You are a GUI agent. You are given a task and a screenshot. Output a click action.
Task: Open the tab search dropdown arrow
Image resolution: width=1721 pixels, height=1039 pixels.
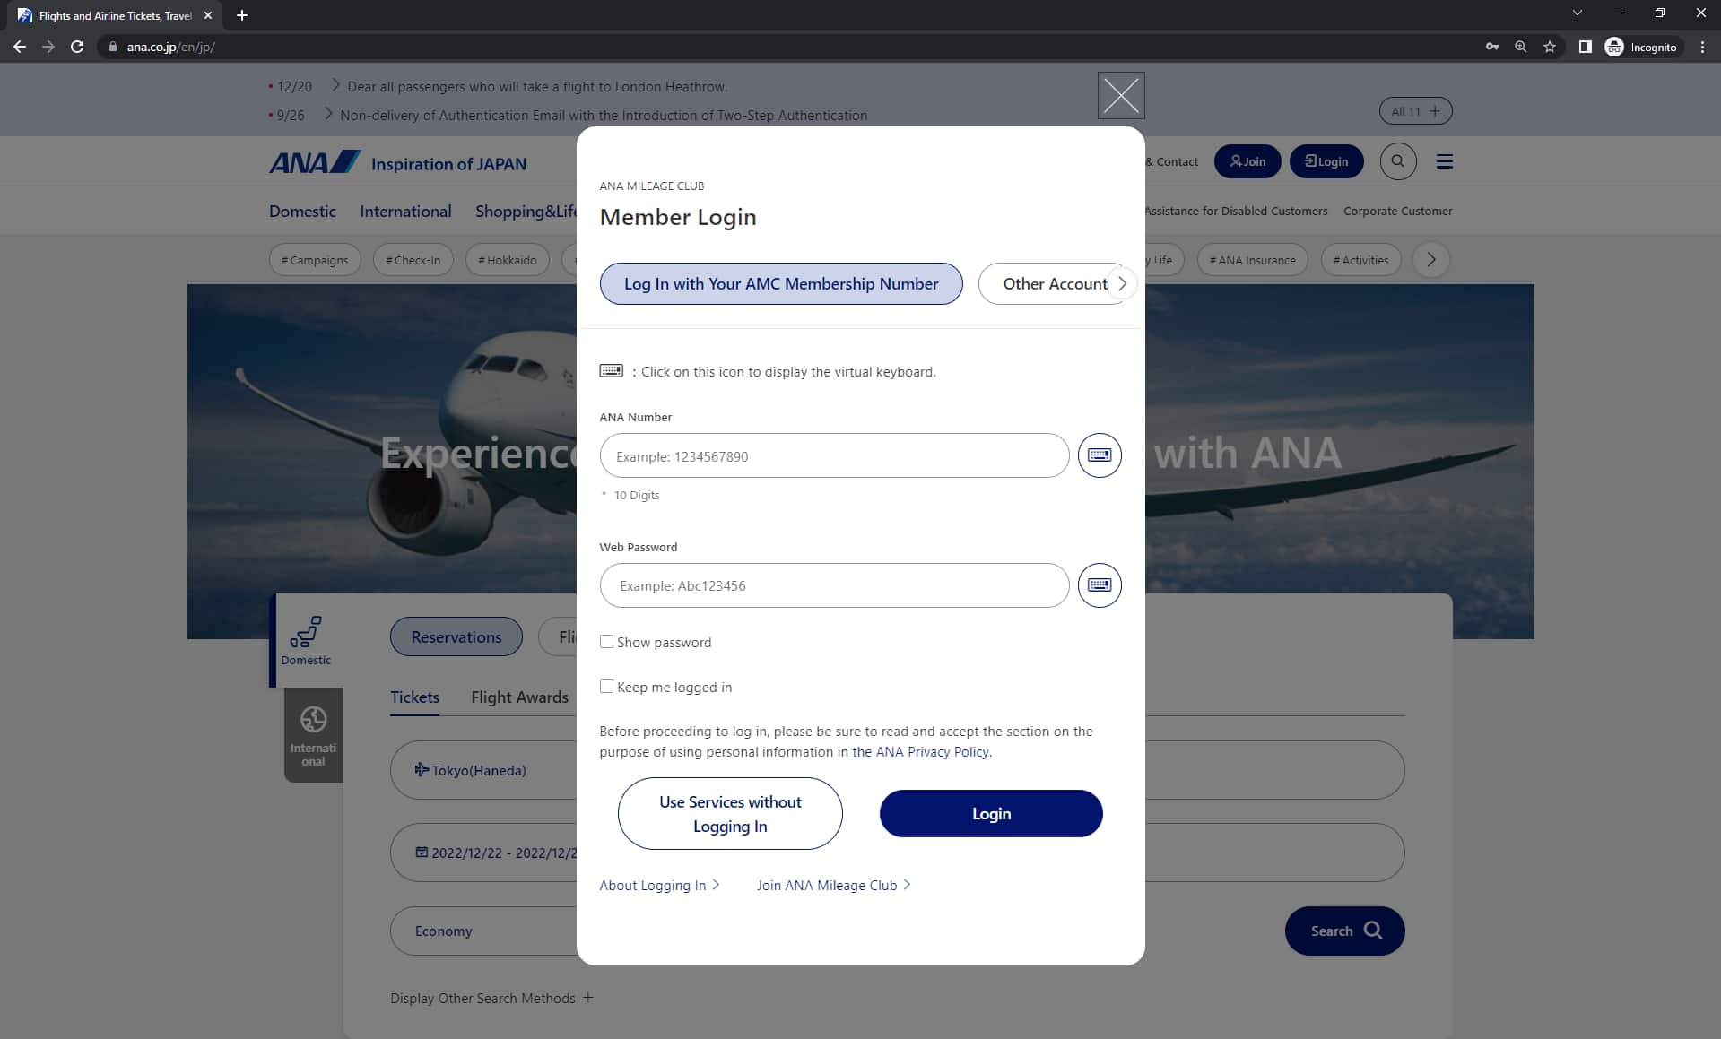[1578, 13]
